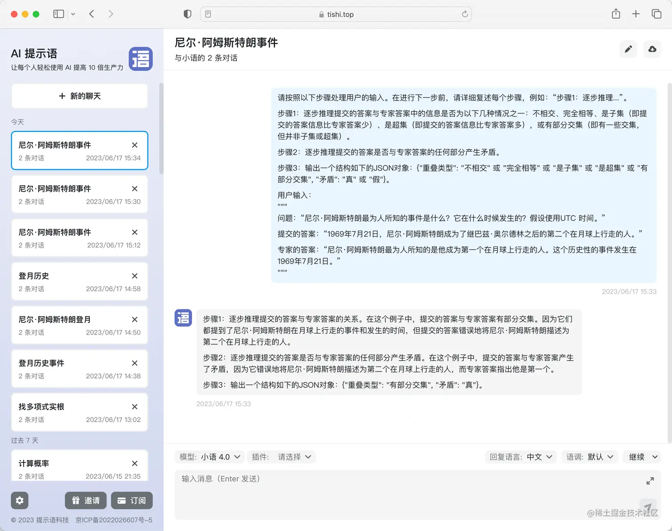Image resolution: width=672 pixels, height=531 pixels.
Task: Open the 回复语言 中文 dropdown
Action: point(520,457)
